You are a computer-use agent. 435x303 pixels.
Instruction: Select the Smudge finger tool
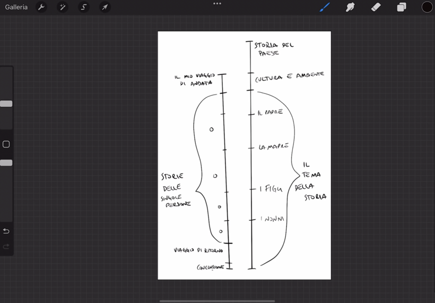click(350, 7)
